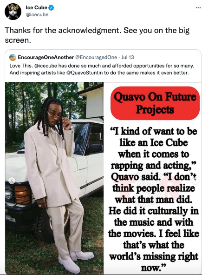Go to previous image with left arrow
202x275 pixels.
12,181
